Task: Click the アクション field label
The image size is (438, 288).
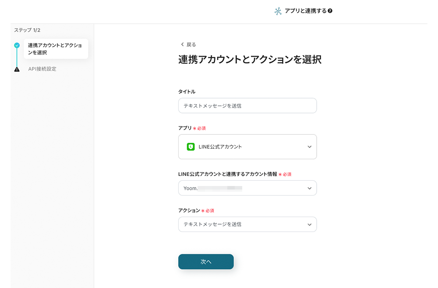Action: [189, 210]
